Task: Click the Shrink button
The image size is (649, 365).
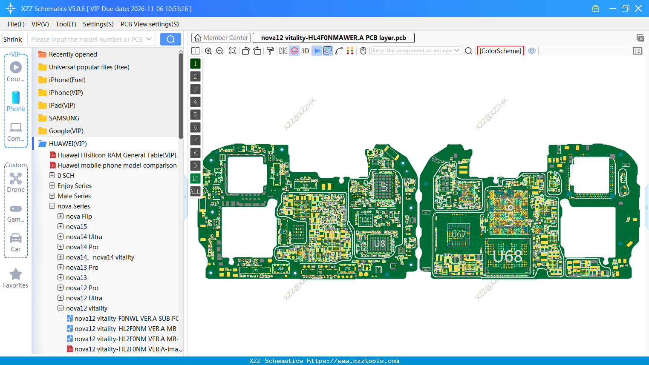Action: [12, 39]
